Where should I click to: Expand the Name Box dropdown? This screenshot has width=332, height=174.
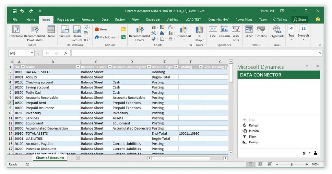pos(32,53)
